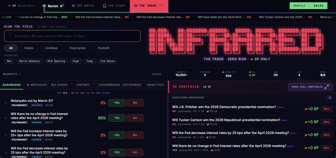Click the PROFILE button
Screen dimensions: 336x158
(x=299, y=6)
